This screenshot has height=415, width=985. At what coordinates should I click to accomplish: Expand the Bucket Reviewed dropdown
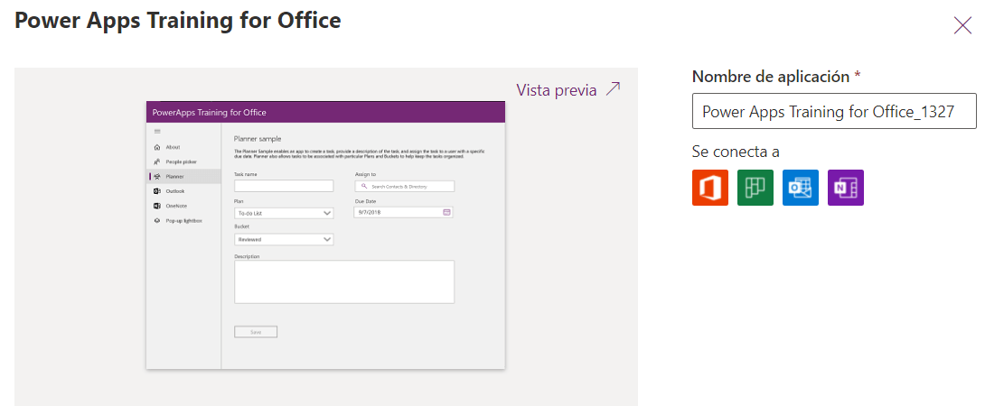click(x=327, y=240)
